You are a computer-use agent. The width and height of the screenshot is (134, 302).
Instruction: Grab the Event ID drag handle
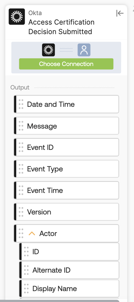(21, 147)
